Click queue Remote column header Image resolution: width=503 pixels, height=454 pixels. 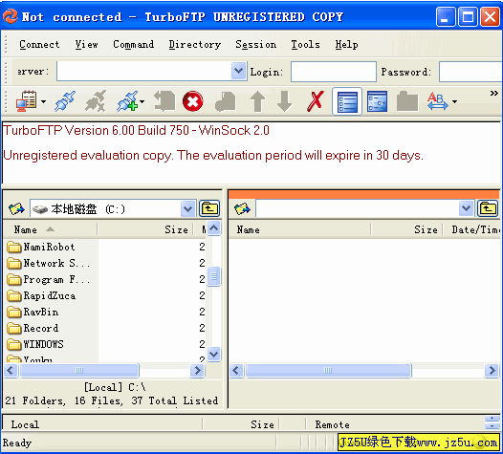click(x=395, y=424)
